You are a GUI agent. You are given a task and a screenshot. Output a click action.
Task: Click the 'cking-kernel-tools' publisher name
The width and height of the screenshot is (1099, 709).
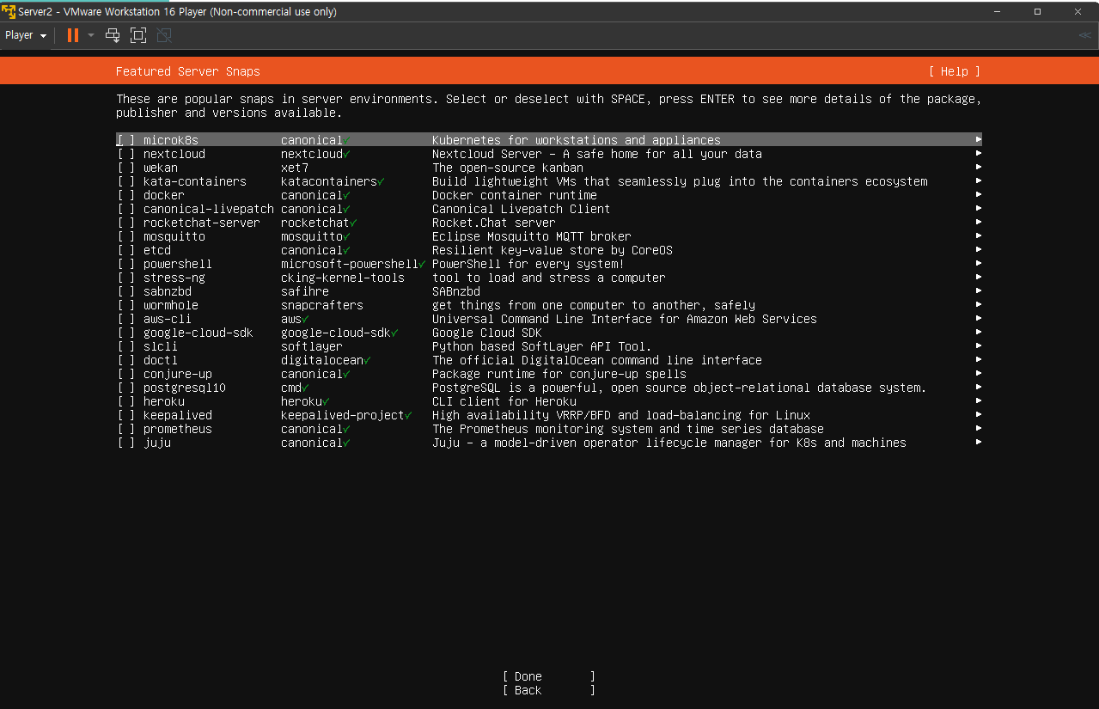click(343, 278)
